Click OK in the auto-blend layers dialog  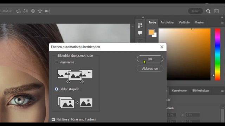pos(150,59)
